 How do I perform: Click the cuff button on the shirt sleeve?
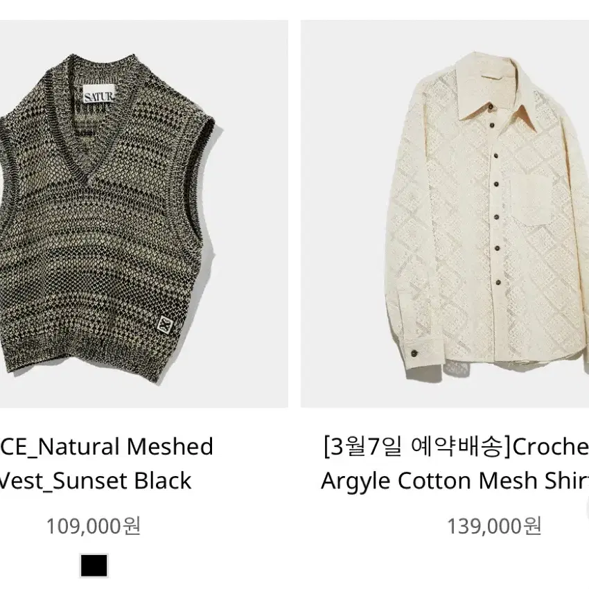click(414, 352)
